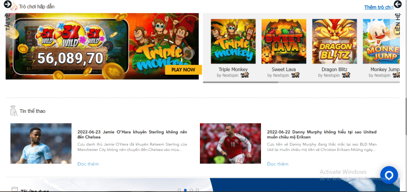Screen dimensions: 407x192
Task: Click the horizontal scrollbar under the games list
Action: point(240,82)
